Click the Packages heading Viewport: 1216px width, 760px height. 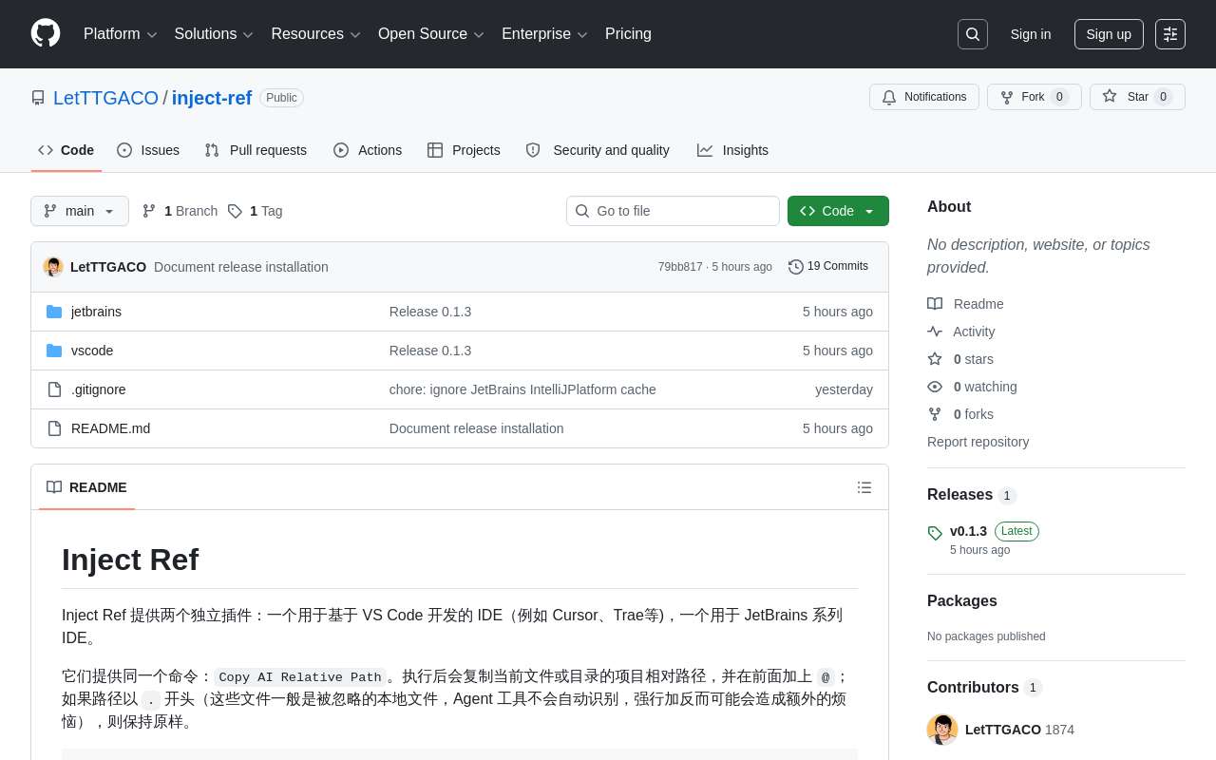click(962, 600)
